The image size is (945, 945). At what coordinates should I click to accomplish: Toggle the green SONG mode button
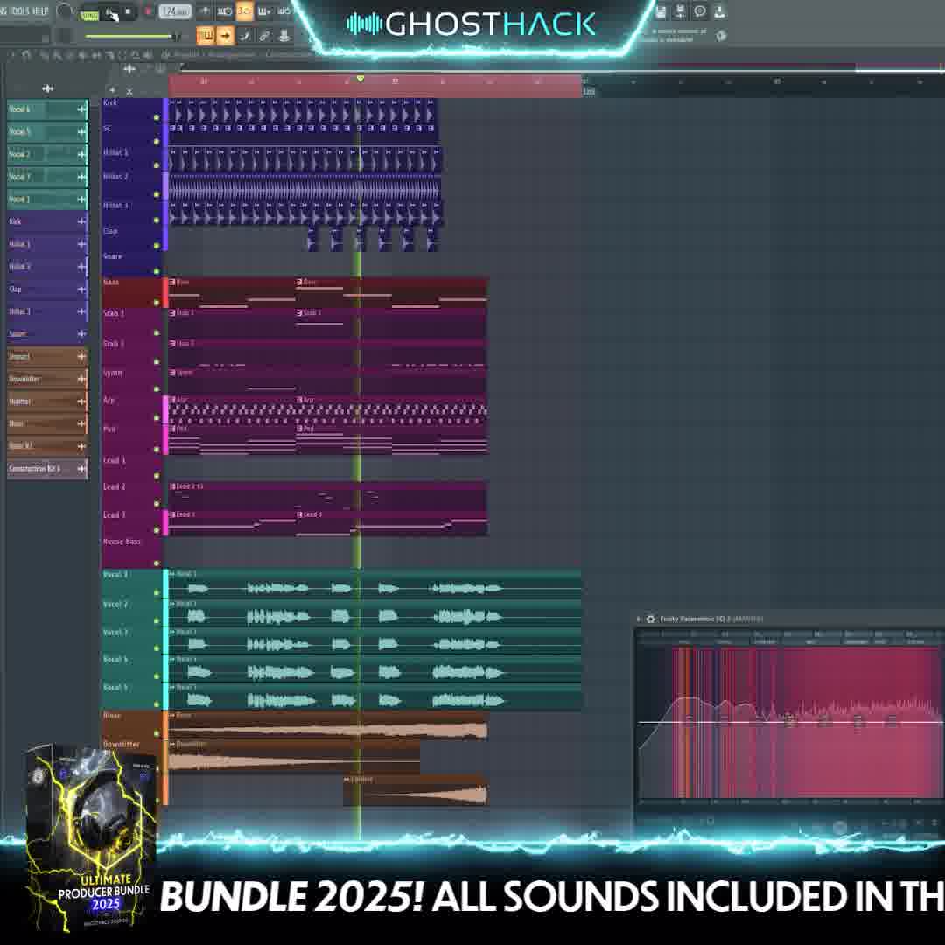pos(90,16)
